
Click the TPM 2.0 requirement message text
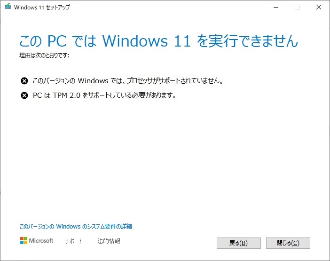click(104, 95)
